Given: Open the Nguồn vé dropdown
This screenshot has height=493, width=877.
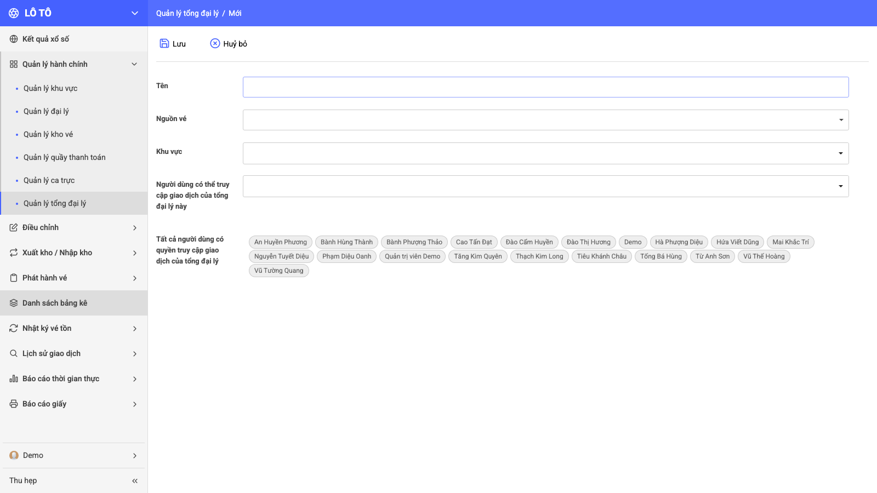Looking at the screenshot, I should 545,120.
